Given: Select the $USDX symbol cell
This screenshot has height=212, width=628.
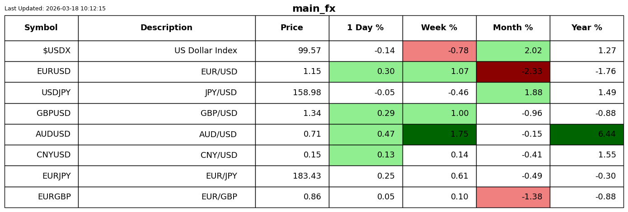Looking at the screenshot, I should (41, 51).
